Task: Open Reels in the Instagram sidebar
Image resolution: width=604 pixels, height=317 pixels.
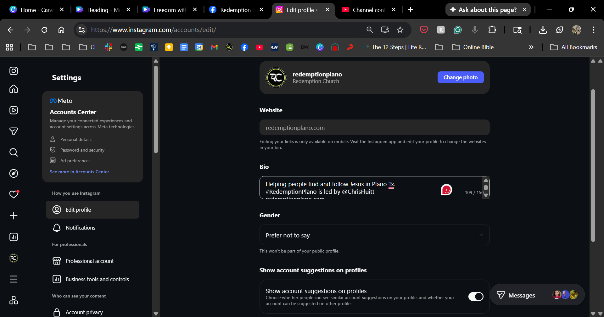Action: click(14, 110)
